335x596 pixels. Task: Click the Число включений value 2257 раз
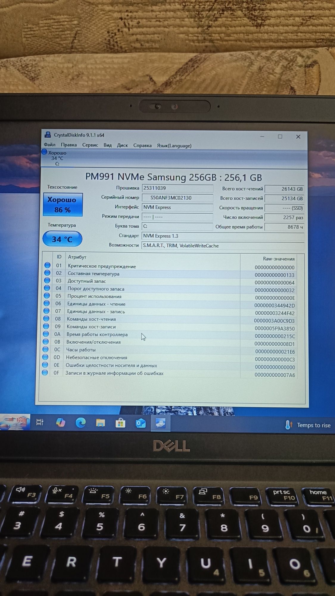tap(284, 218)
